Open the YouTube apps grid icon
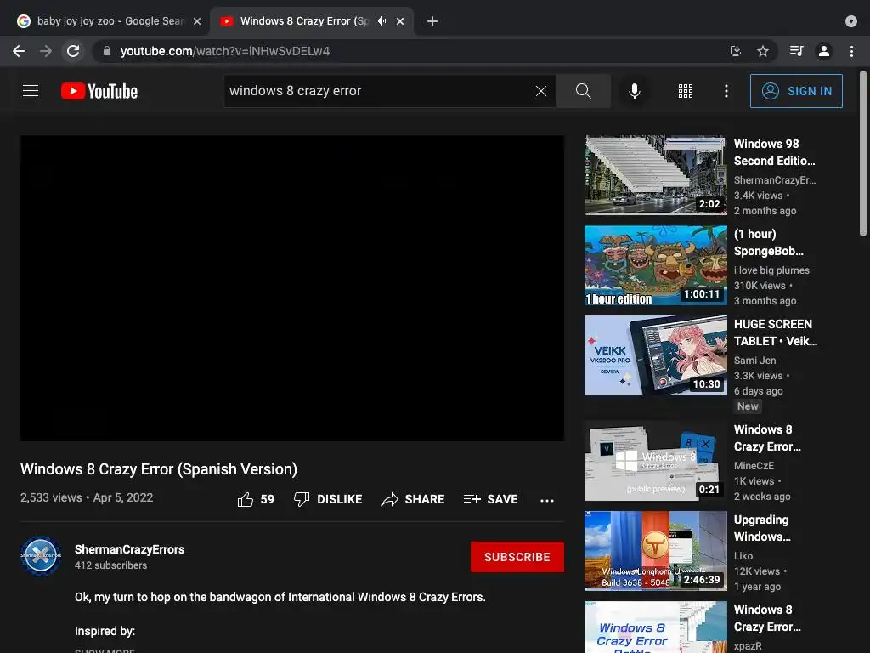The image size is (870, 653). click(x=686, y=91)
